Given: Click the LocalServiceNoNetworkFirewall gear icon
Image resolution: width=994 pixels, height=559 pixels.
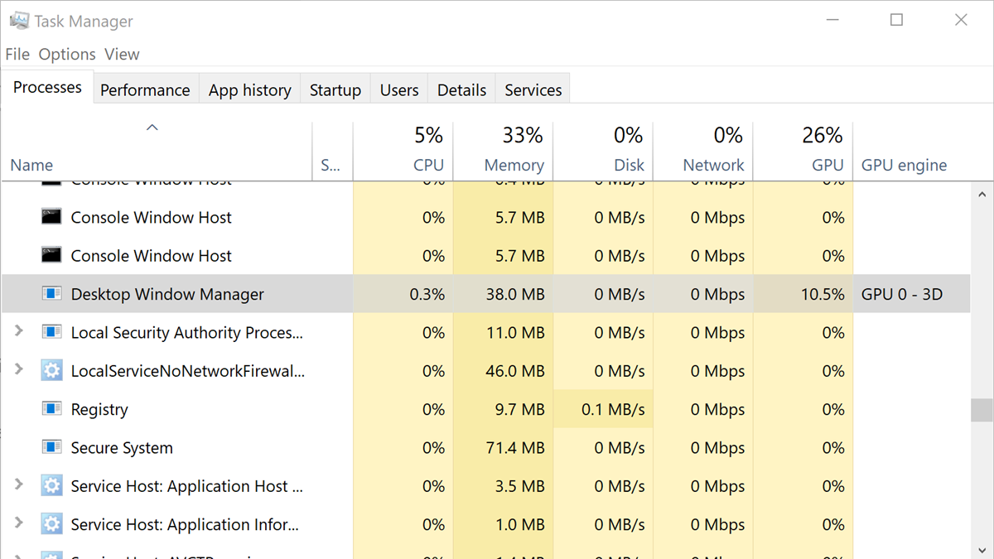Looking at the screenshot, I should click(x=51, y=370).
